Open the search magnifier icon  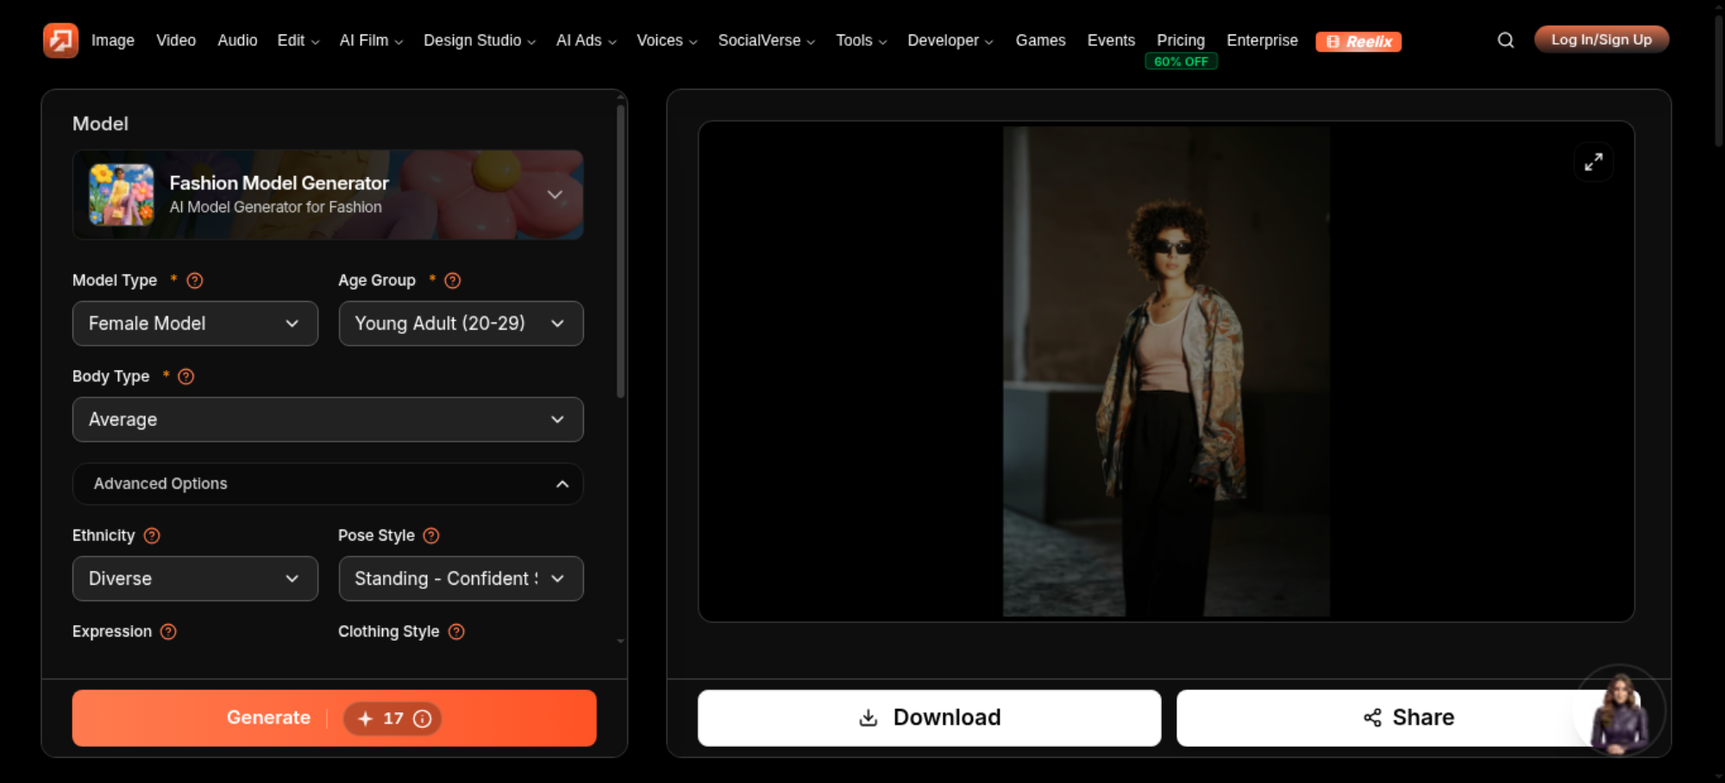(1505, 41)
